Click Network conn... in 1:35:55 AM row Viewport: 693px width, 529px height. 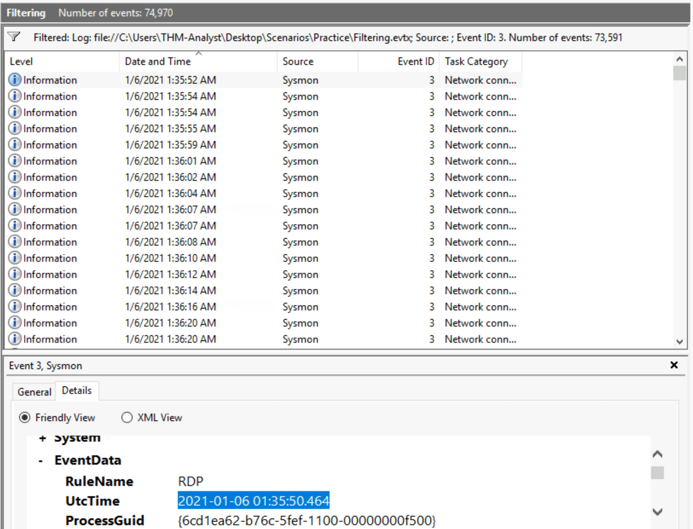tap(480, 129)
